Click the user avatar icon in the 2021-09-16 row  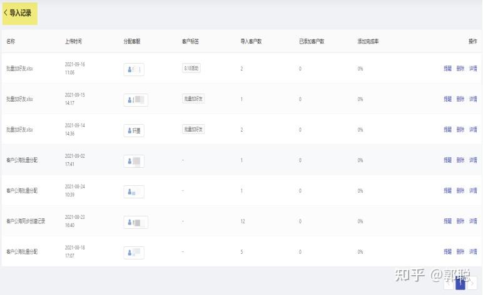(x=130, y=69)
